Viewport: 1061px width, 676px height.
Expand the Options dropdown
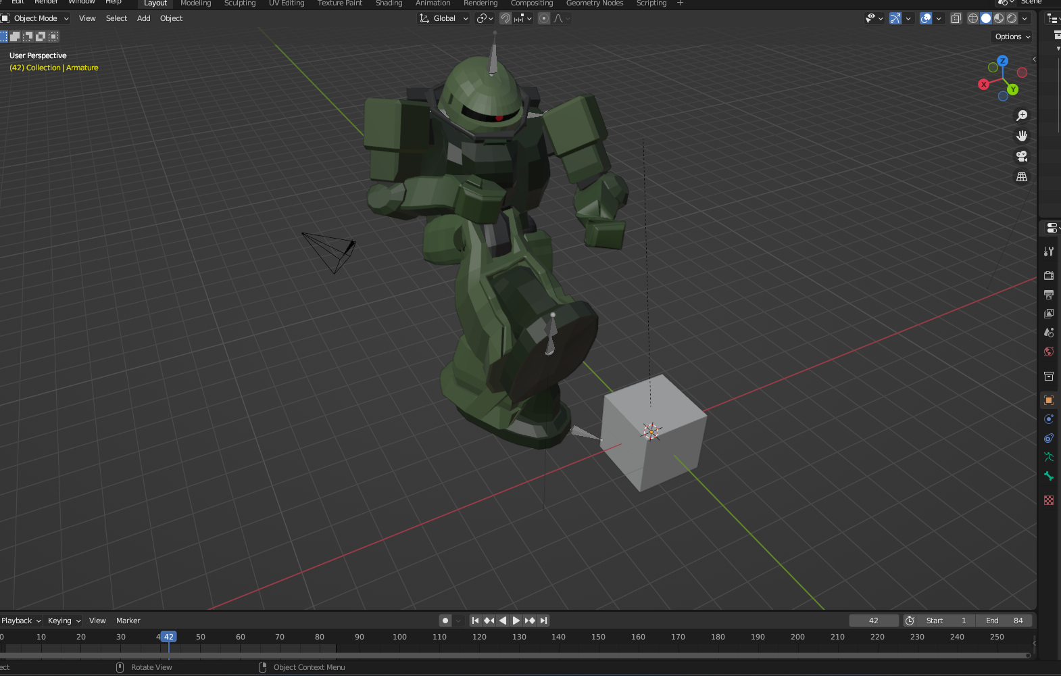click(1012, 37)
